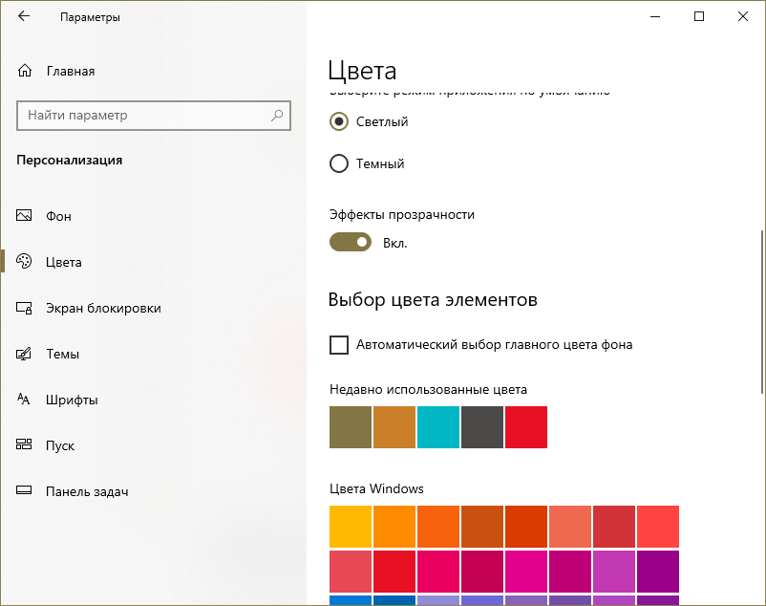Click the Пуск start tiles icon
766x606 pixels.
[x=25, y=445]
